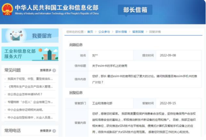Go to 留言回复 in the breadcrumb
The width and height of the screenshot is (206, 140).
[138, 32]
